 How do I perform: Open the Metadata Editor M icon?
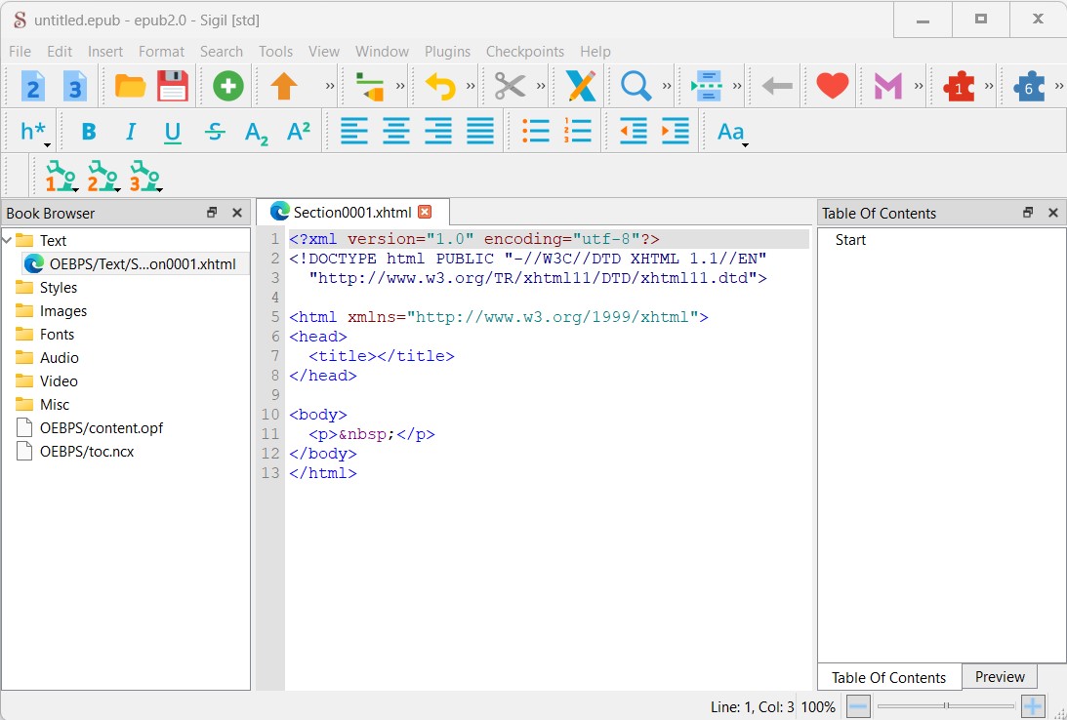tap(887, 86)
